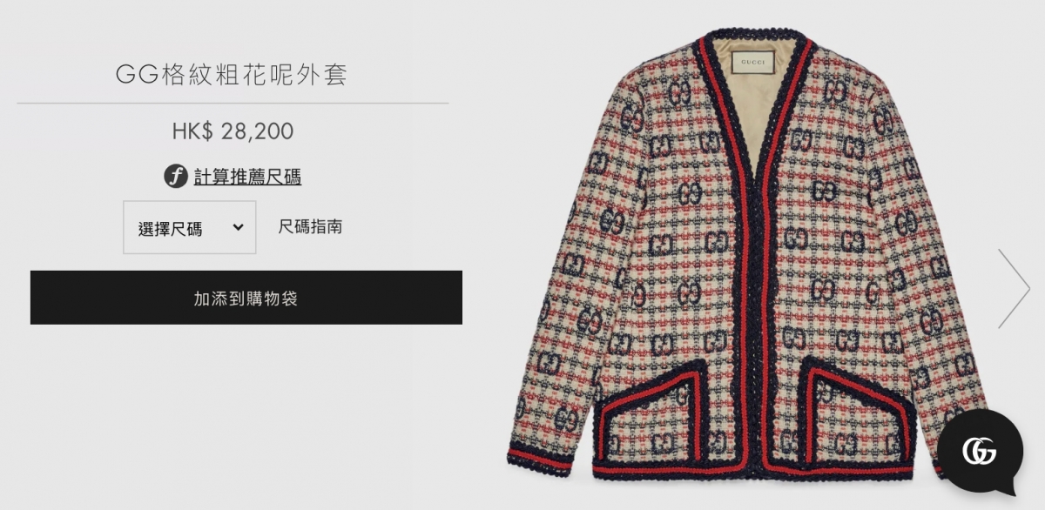This screenshot has width=1045, height=510.
Task: Click the price HK$ 28,200
Action: point(233,131)
